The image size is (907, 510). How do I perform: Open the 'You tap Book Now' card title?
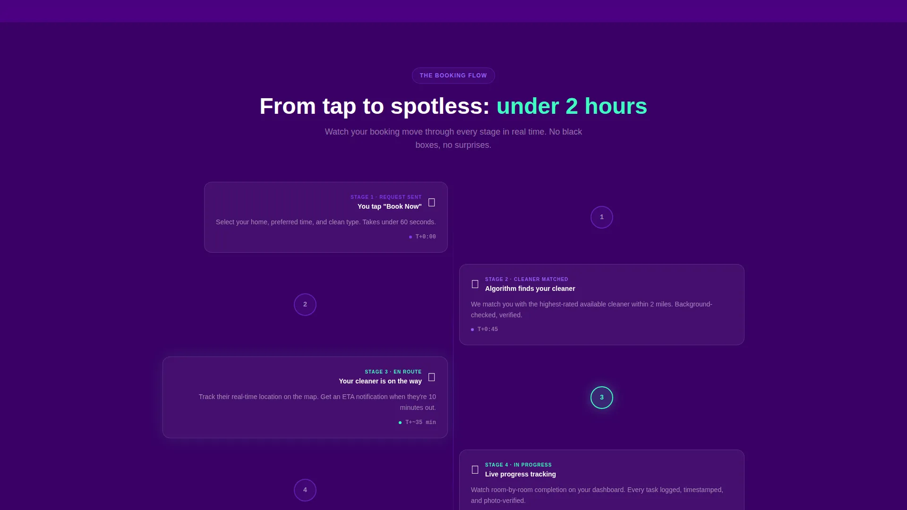[389, 206]
